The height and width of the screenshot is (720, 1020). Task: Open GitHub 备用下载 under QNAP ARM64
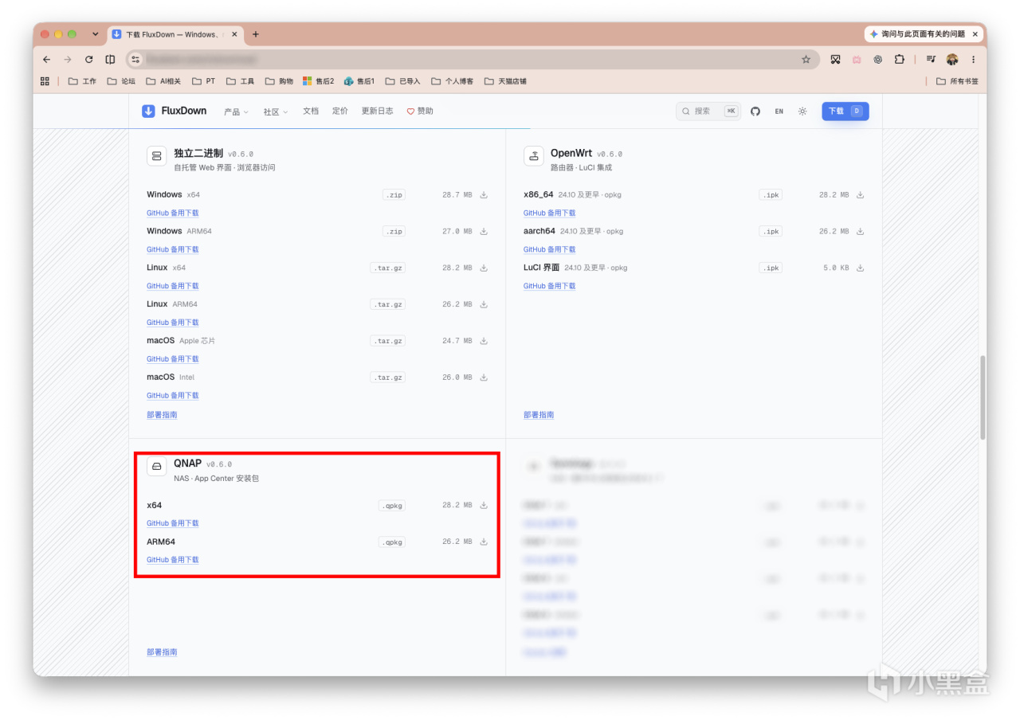pos(173,560)
